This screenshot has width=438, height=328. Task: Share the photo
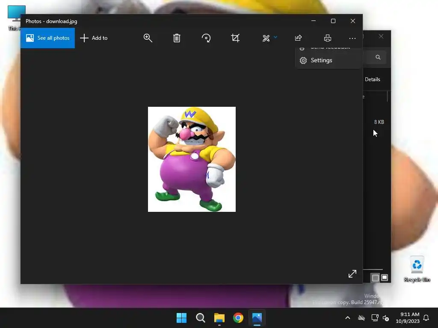click(298, 38)
